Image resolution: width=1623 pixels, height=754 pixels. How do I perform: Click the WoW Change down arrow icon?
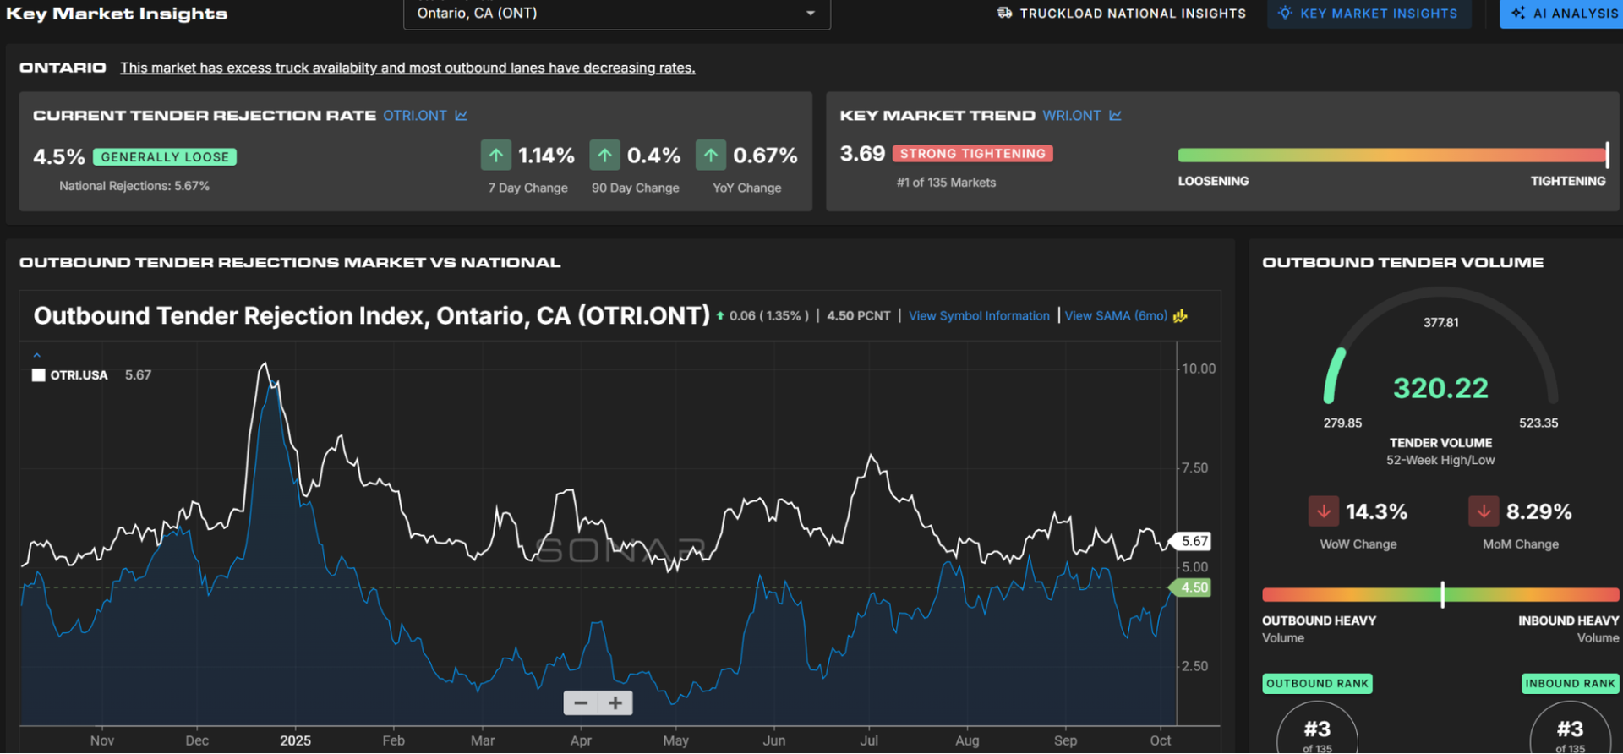pos(1323,511)
